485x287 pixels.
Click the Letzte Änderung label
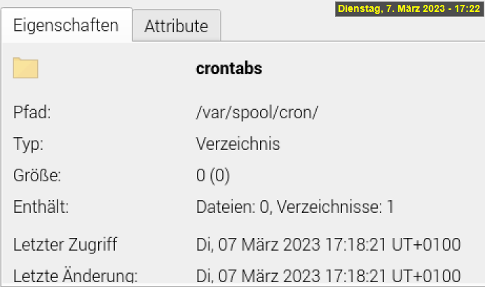[x=75, y=274]
